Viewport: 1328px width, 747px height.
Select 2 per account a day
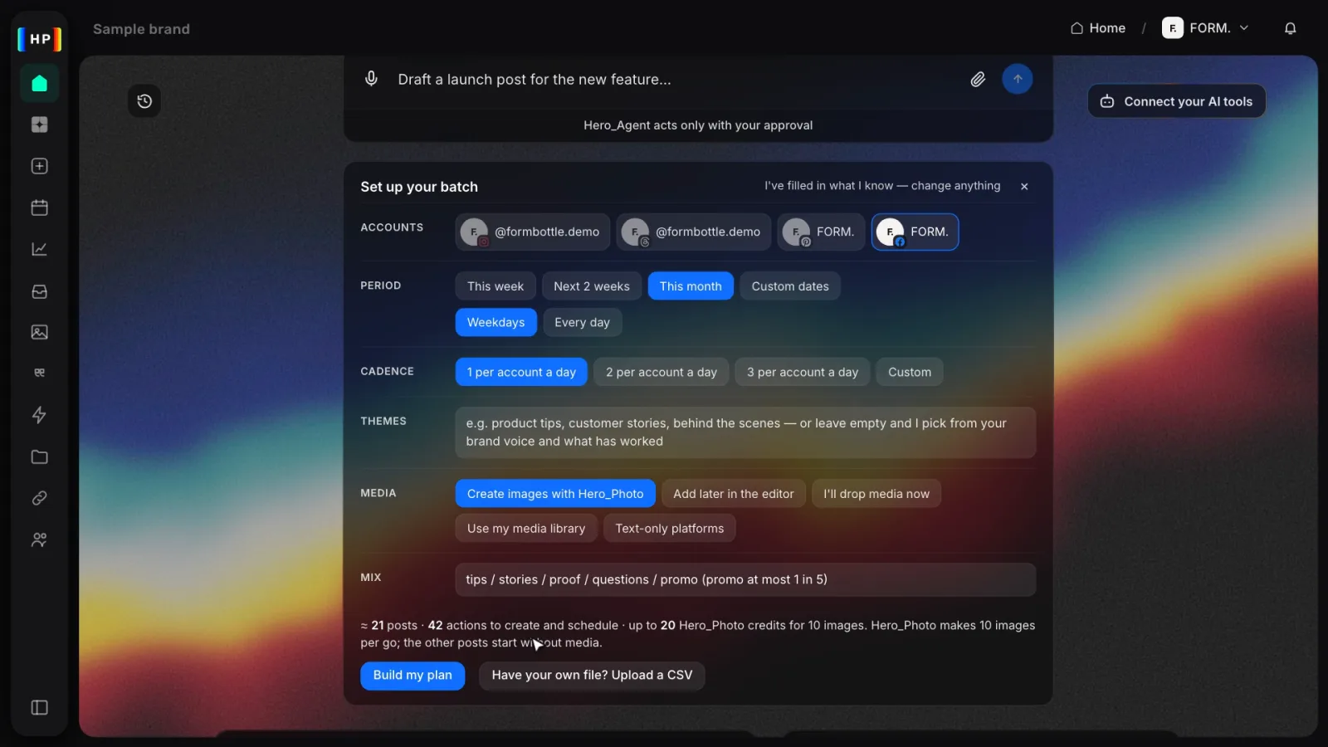tap(662, 372)
